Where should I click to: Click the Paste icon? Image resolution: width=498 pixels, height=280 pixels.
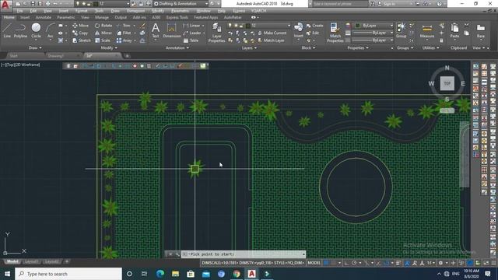pyautogui.click(x=454, y=30)
